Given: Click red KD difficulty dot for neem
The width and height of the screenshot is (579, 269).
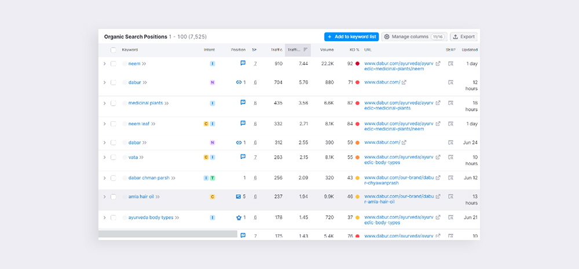Looking at the screenshot, I should (x=357, y=64).
